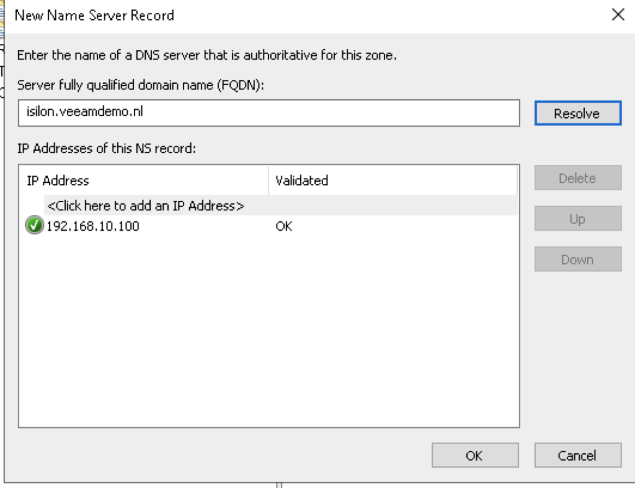Cancel the new name server record

(577, 455)
